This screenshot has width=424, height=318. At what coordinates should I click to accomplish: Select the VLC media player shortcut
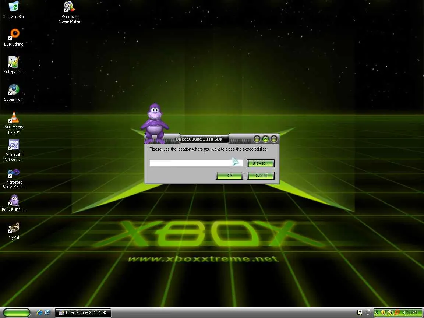pyautogui.click(x=14, y=123)
